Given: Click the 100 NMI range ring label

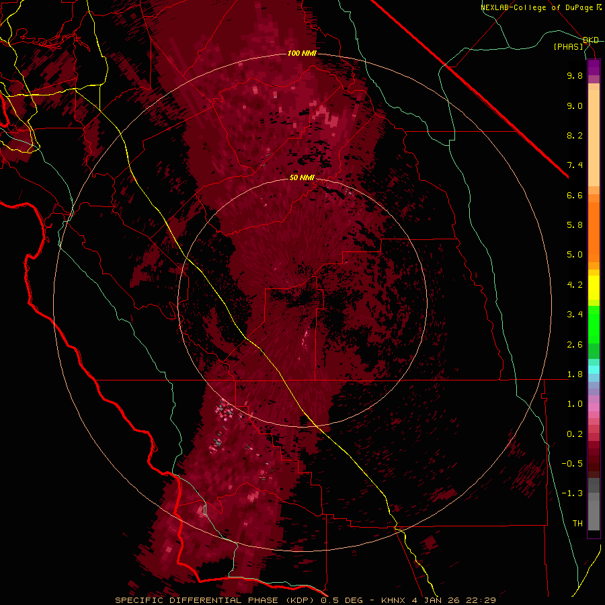Looking at the screenshot, I should click(x=302, y=53).
